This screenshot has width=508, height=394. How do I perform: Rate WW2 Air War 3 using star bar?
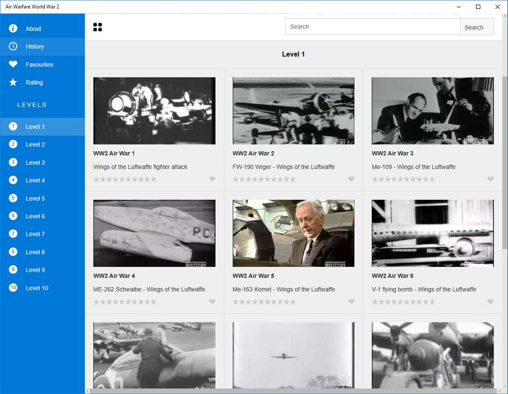click(x=403, y=179)
